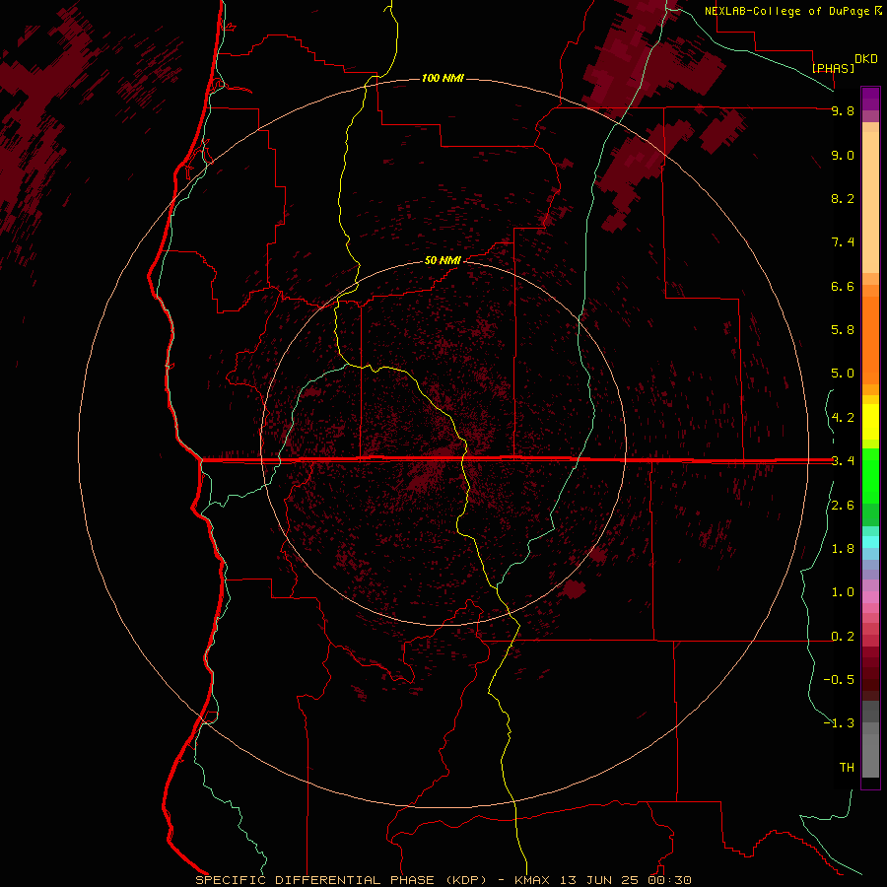
Task: Click the -1.3 scale value
Action: point(839,723)
